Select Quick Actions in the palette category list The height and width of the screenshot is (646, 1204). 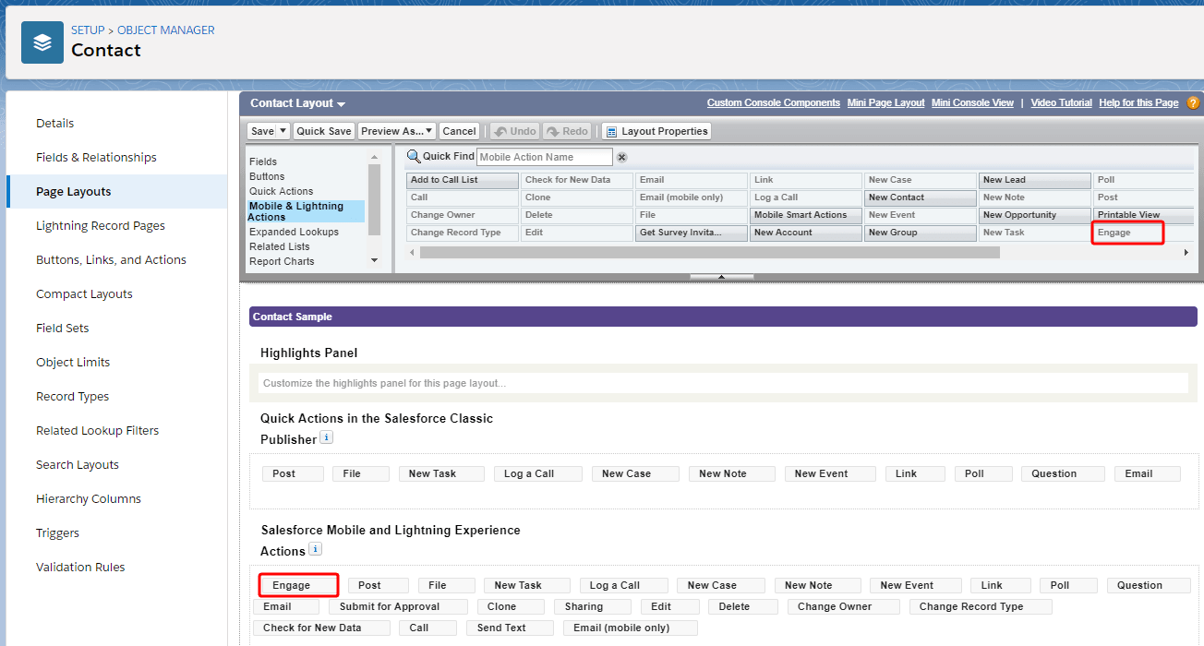click(281, 191)
